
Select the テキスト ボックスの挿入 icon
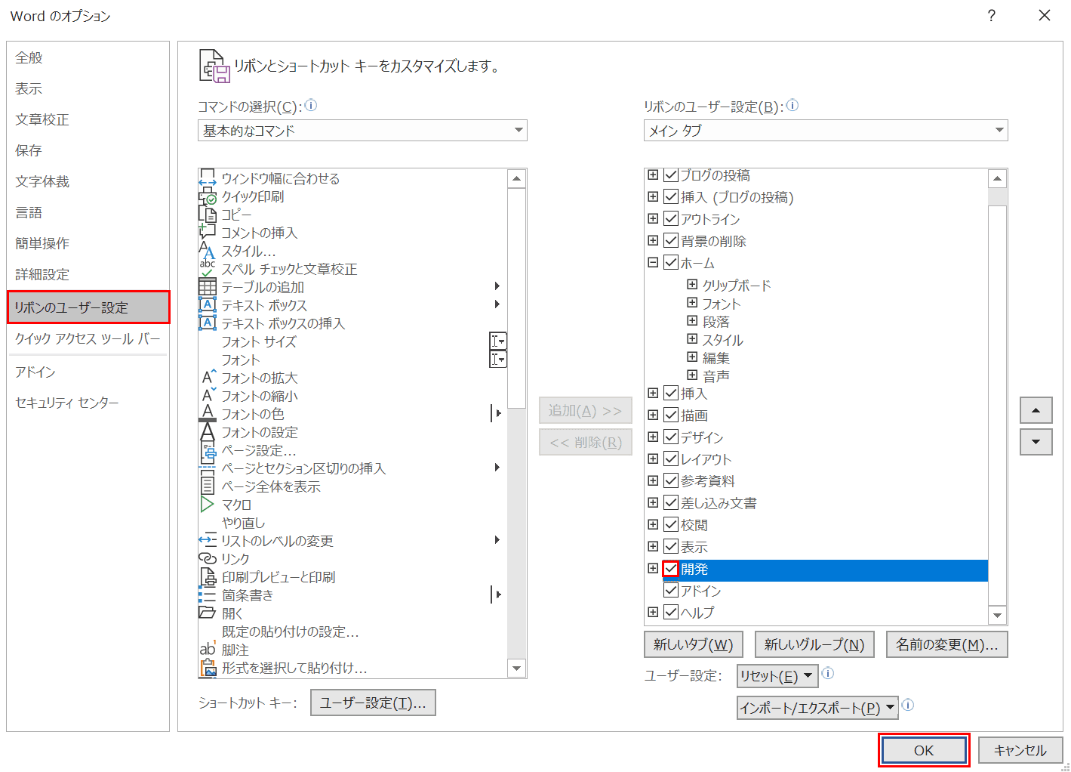(208, 323)
